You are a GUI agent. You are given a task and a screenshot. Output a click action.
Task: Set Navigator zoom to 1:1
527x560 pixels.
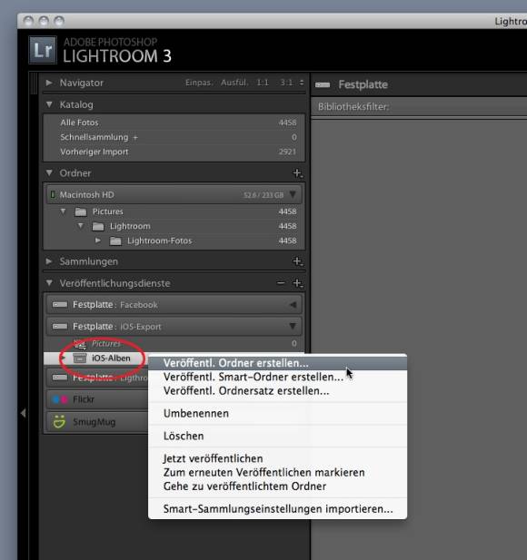tap(263, 83)
